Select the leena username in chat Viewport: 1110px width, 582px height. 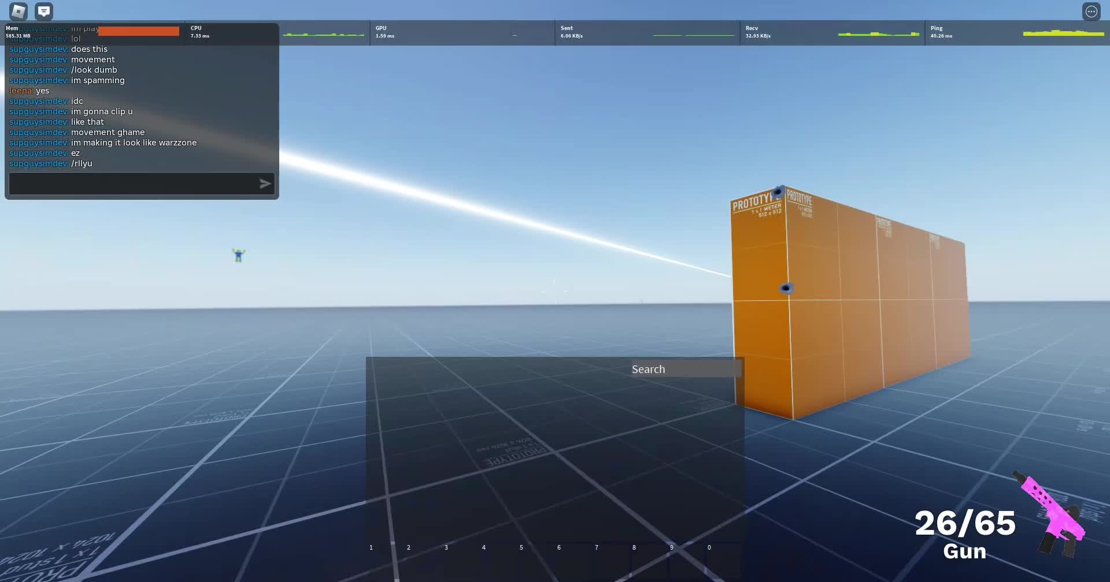(21, 91)
